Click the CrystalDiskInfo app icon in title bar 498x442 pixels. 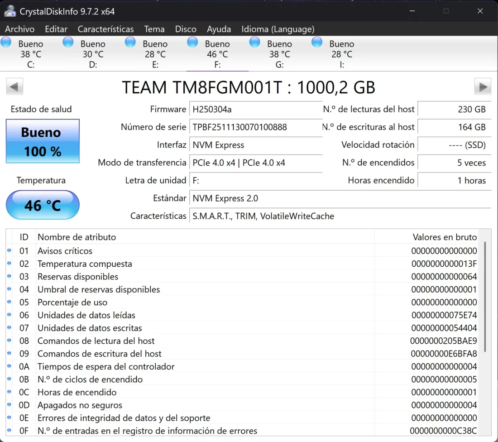point(10,11)
